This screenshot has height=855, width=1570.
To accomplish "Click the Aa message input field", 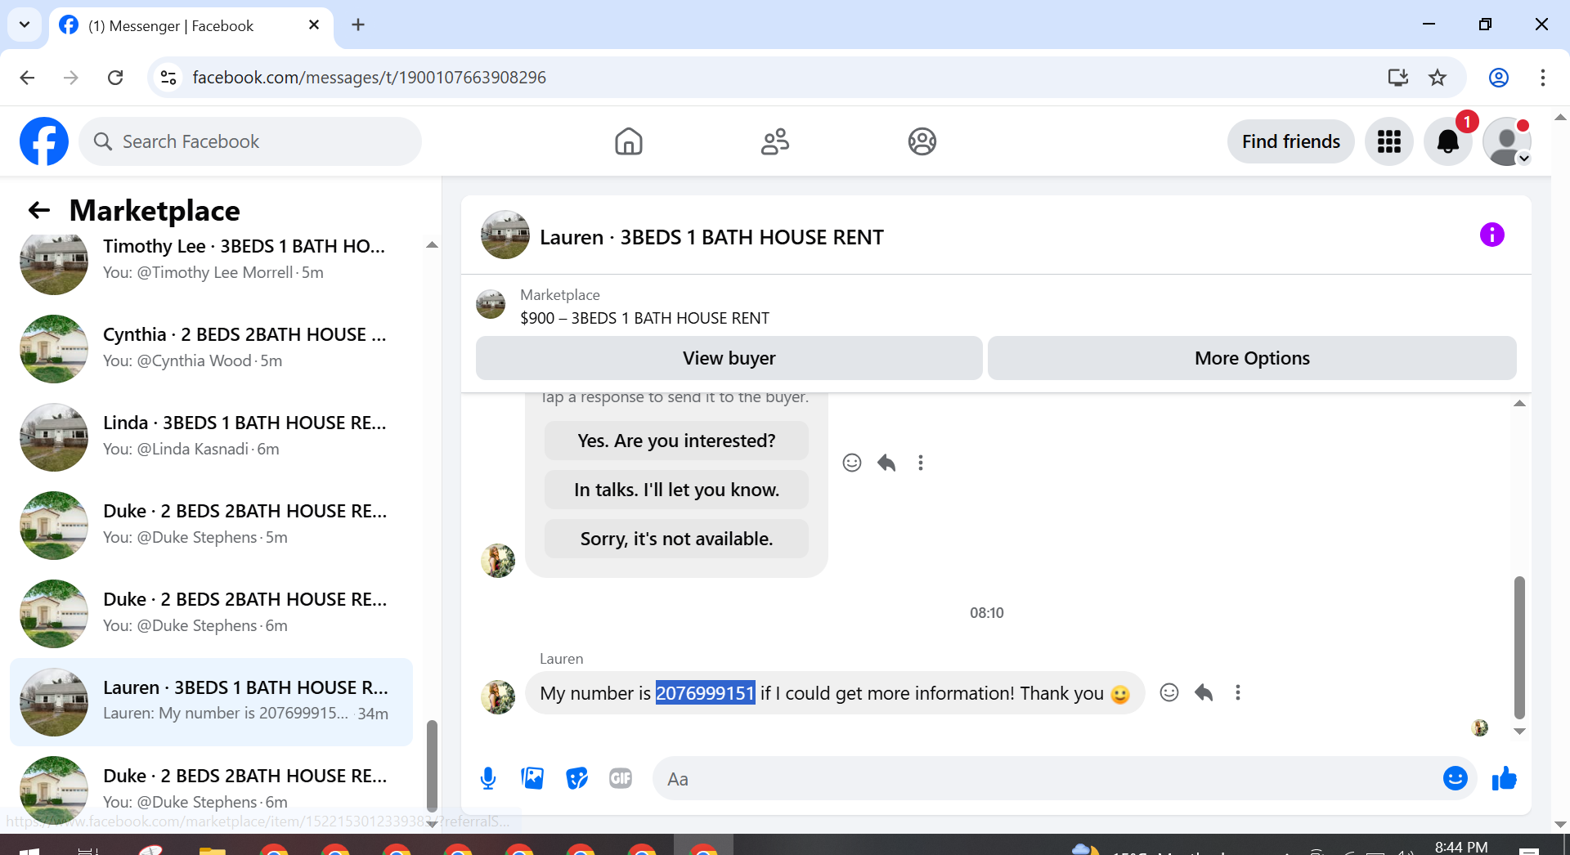I will (1047, 778).
